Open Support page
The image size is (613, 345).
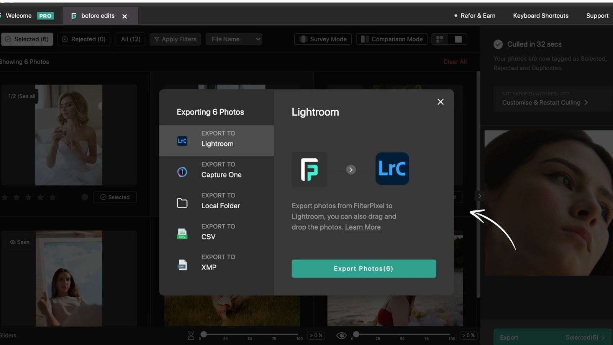pos(597,16)
